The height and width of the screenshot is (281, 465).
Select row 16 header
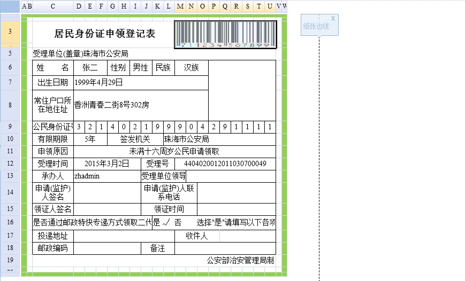click(10, 222)
